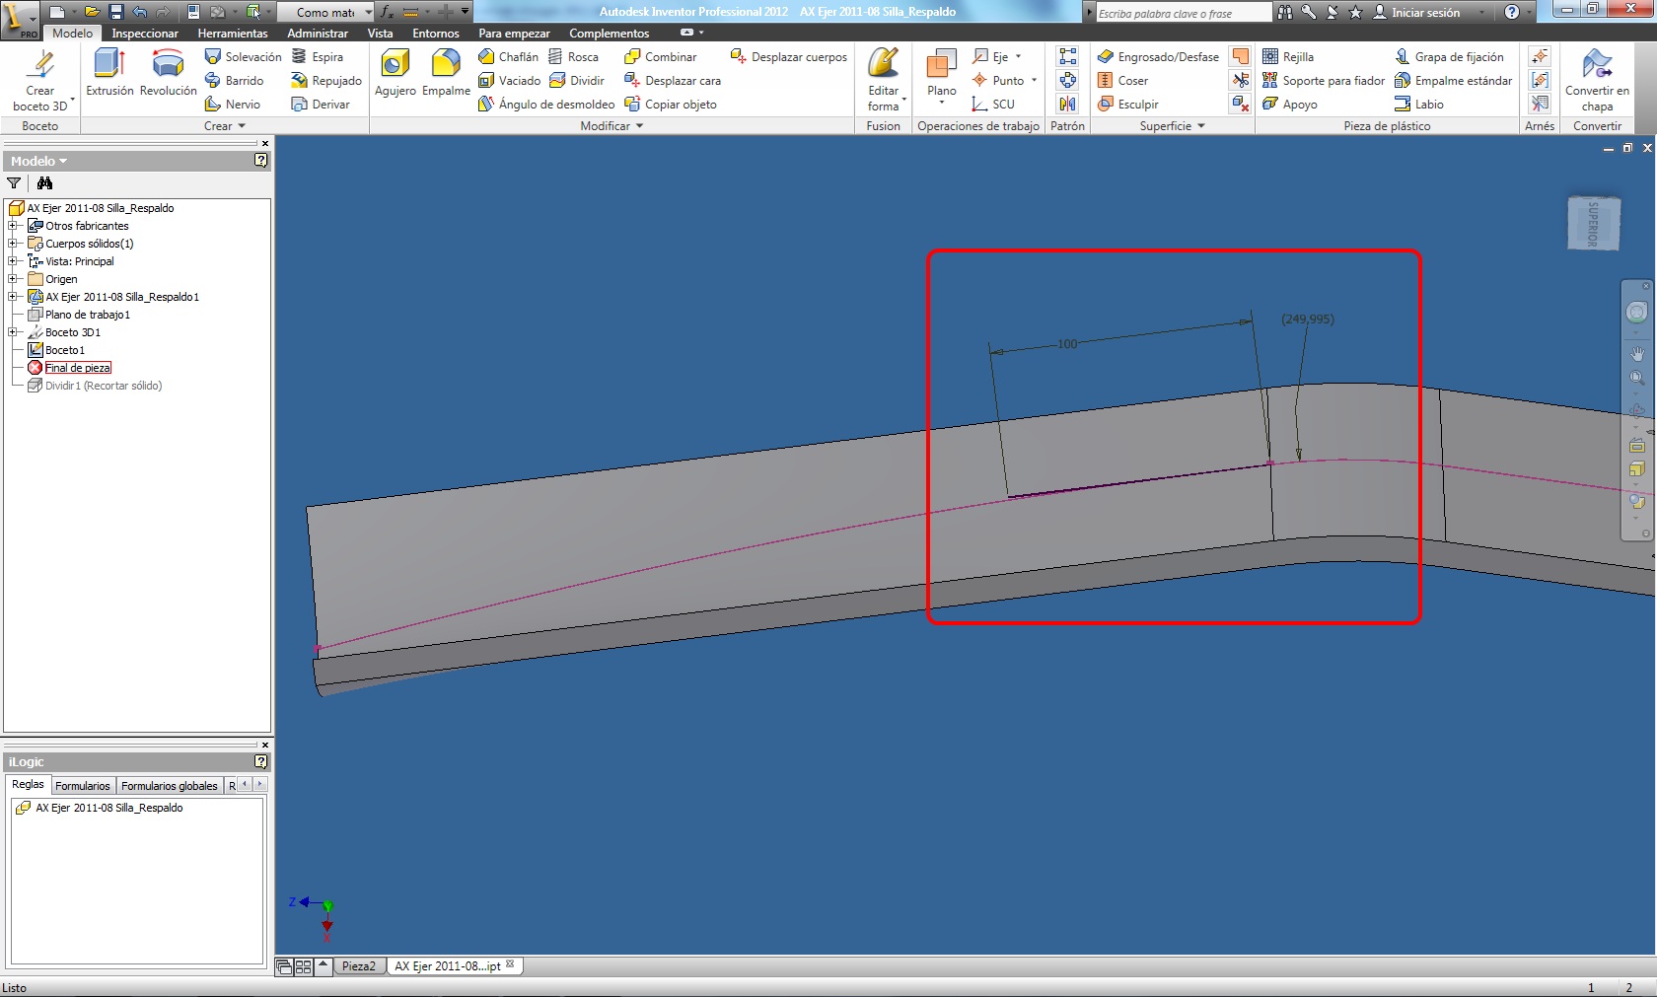
Task: Expand the Origen folder node
Action: 13,279
